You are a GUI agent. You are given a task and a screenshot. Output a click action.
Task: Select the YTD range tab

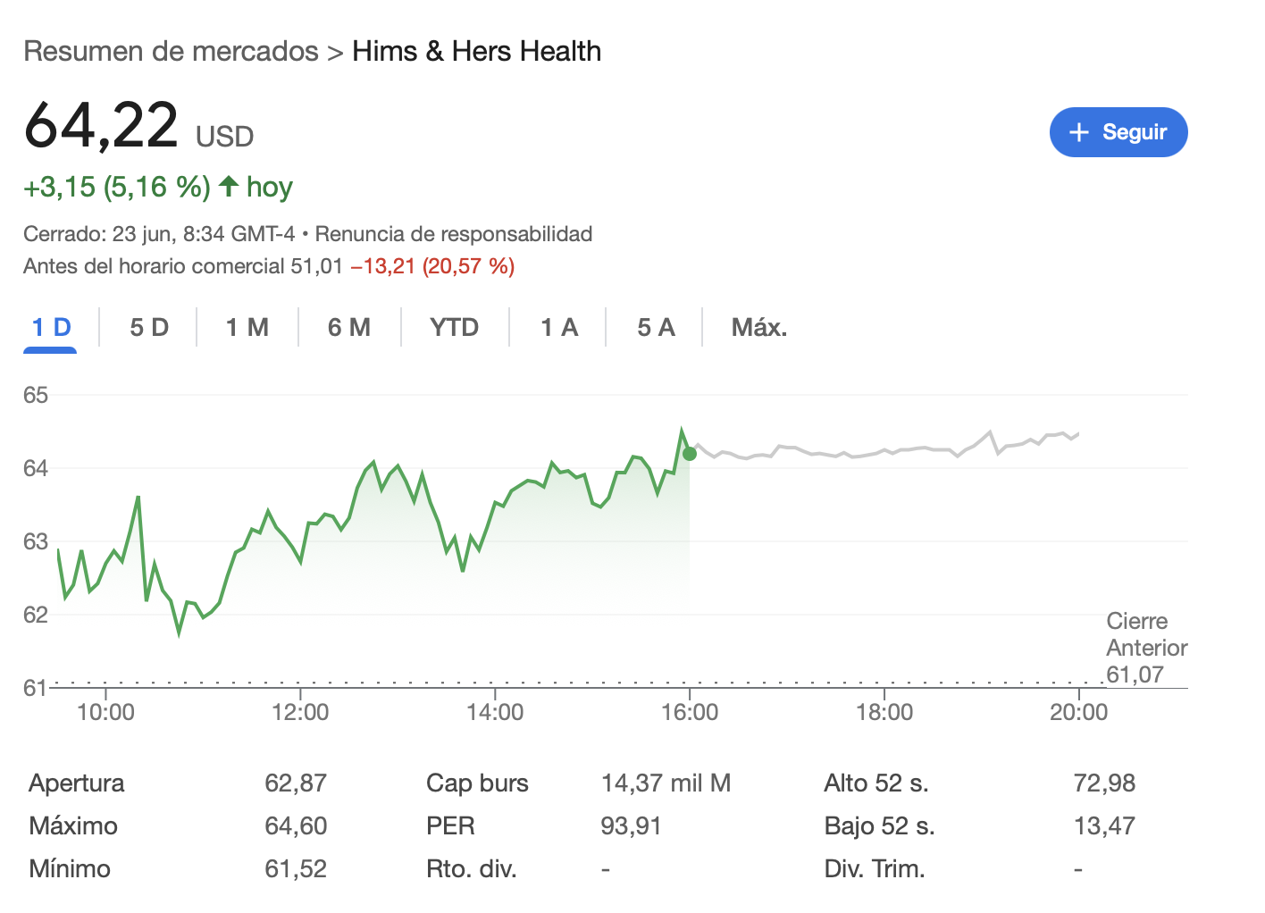coord(455,328)
